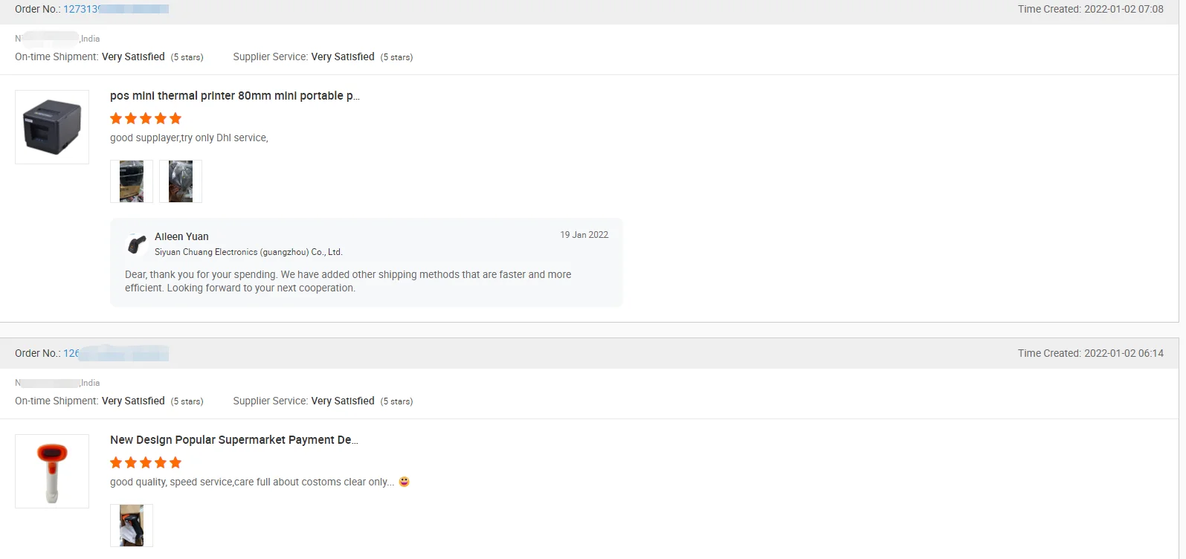Click the 19 Jan 2022 reply date
The height and width of the screenshot is (559, 1186).
point(584,235)
